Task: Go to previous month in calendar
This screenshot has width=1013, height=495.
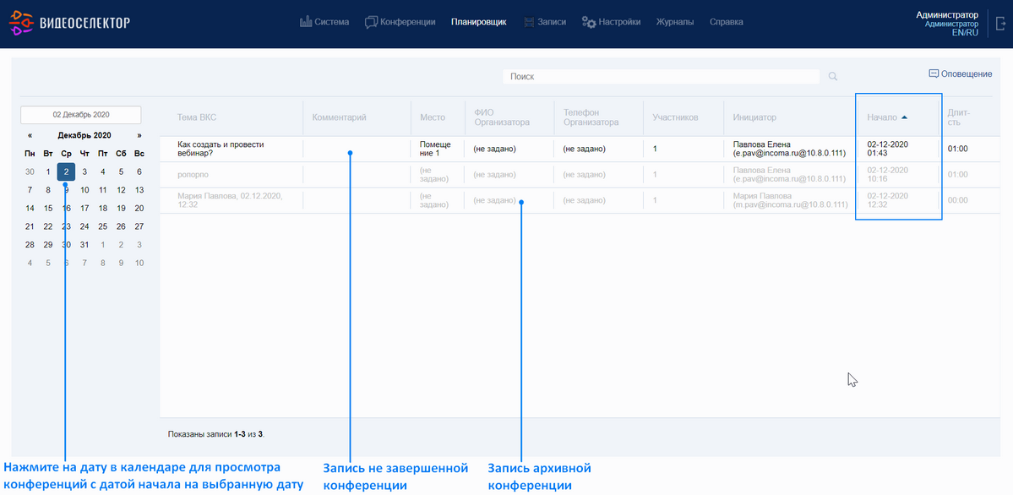Action: (x=30, y=136)
